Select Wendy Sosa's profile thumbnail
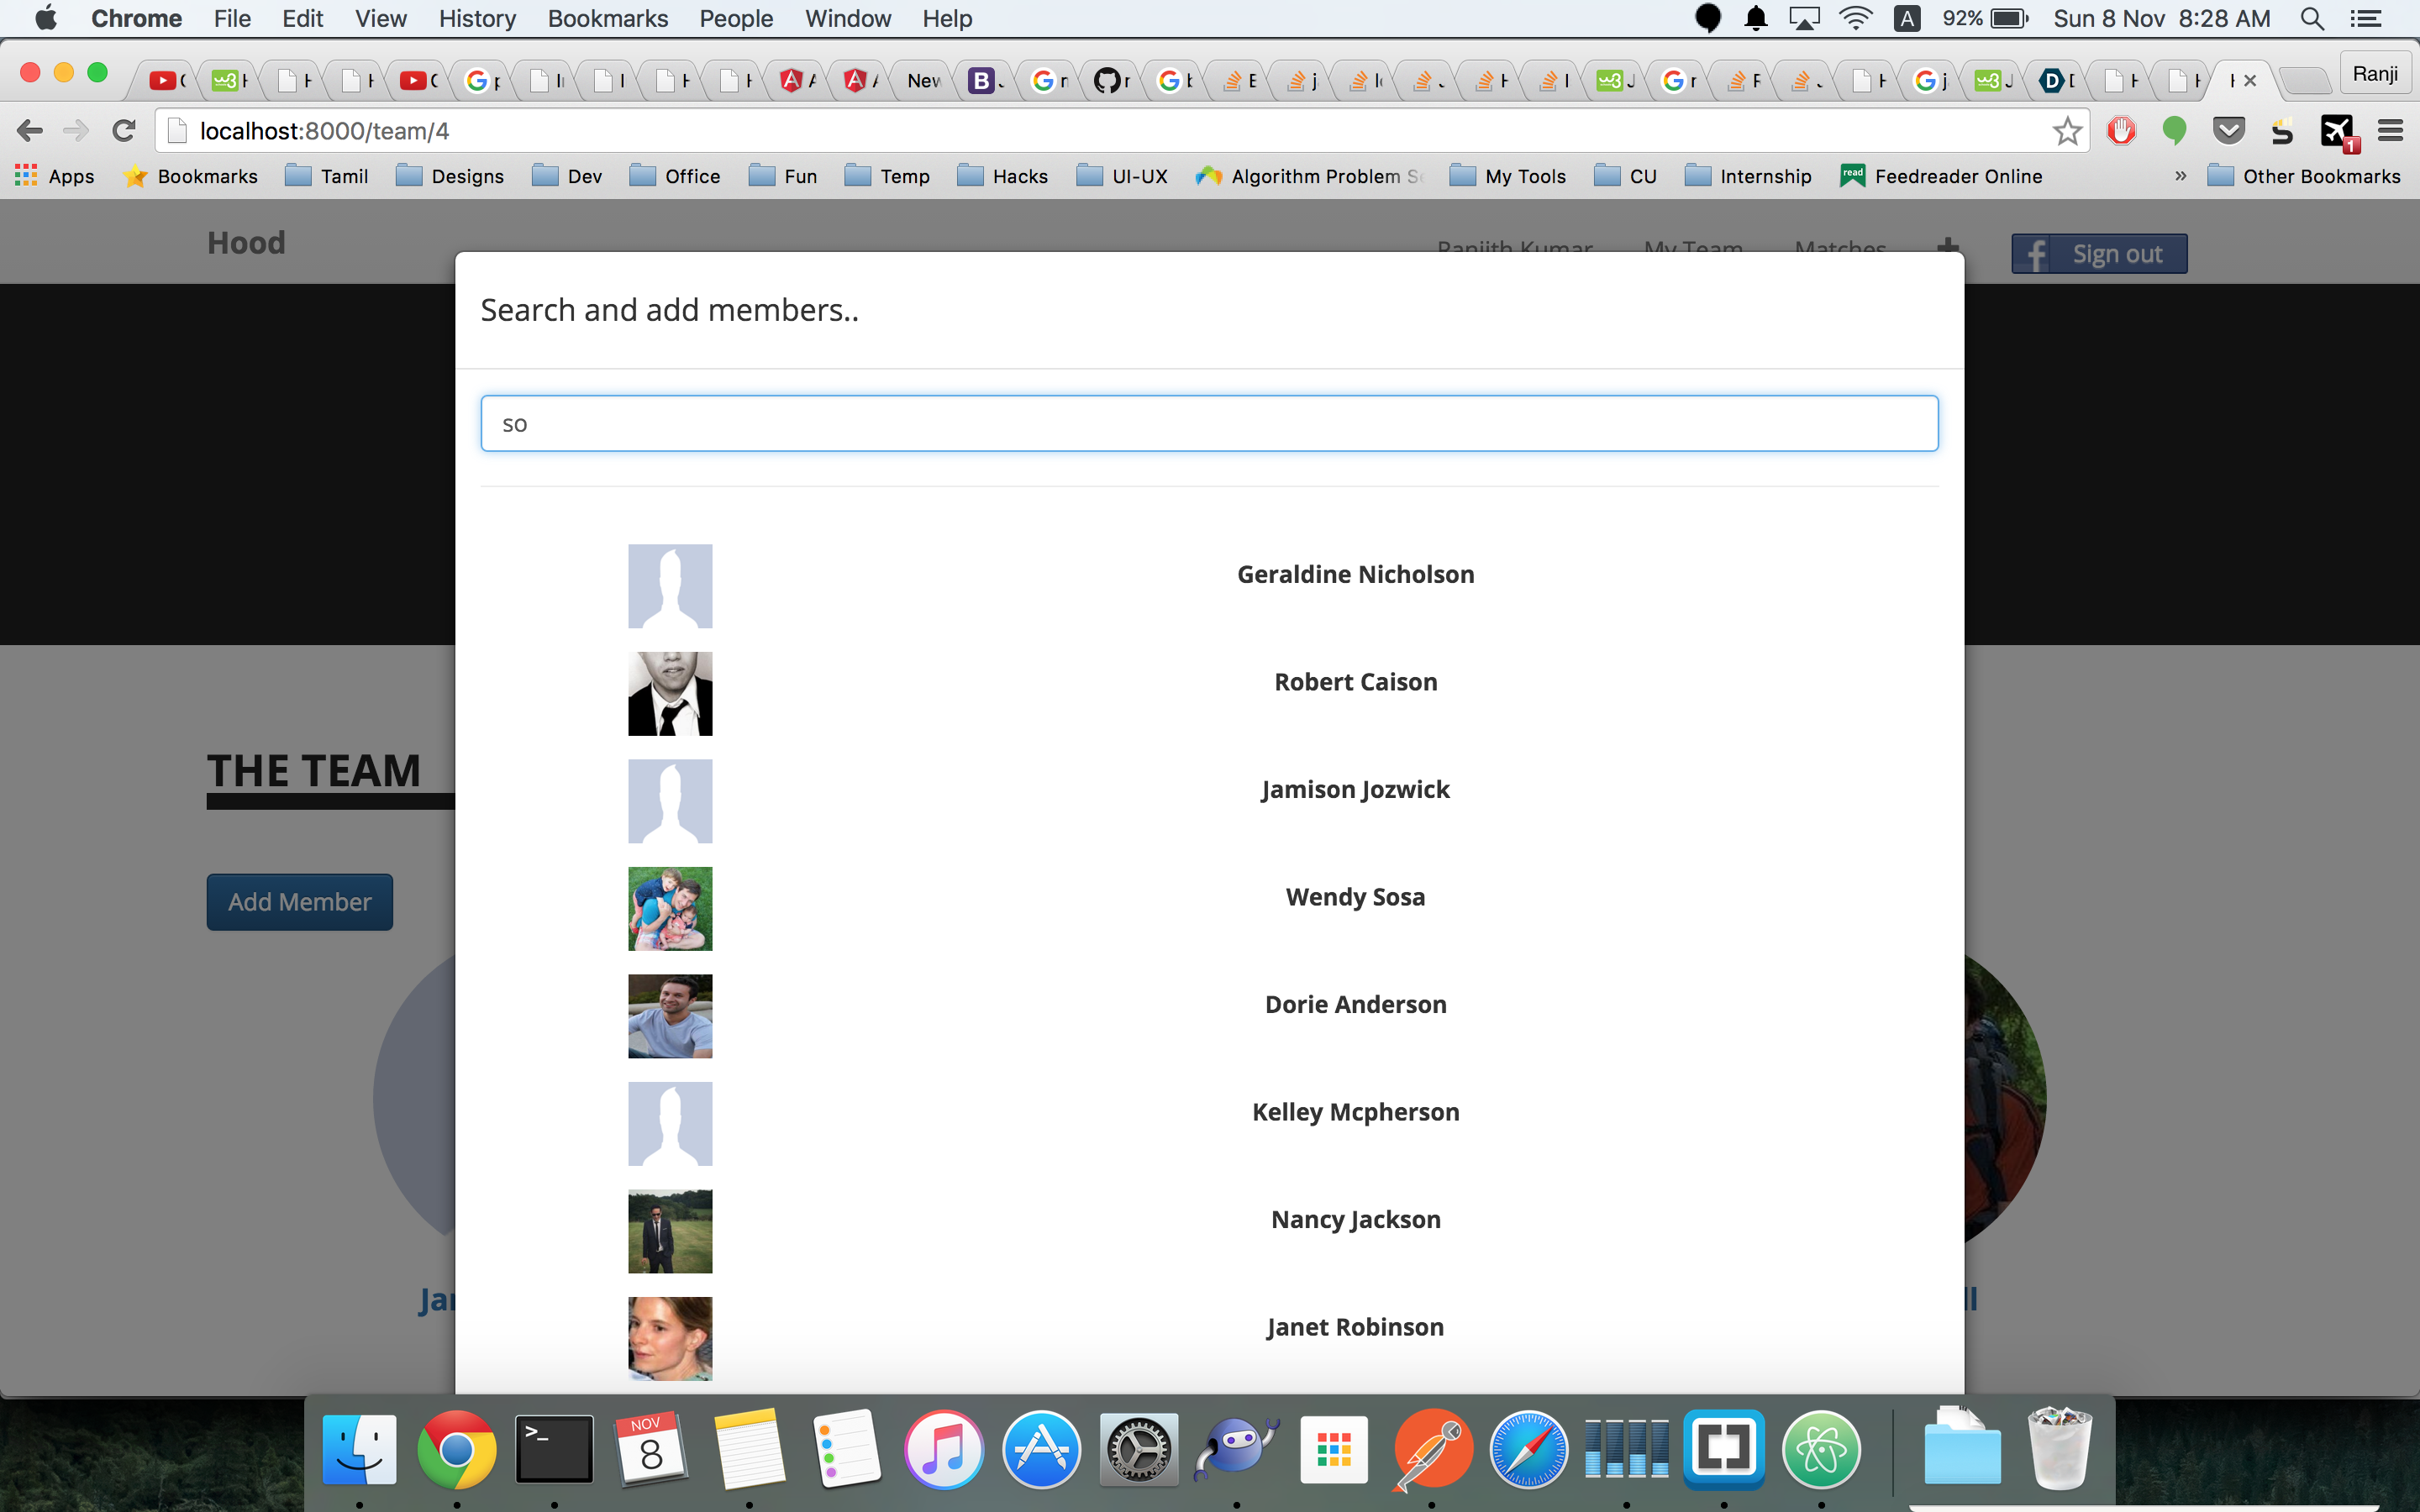The width and height of the screenshot is (2420, 1512). point(670,908)
